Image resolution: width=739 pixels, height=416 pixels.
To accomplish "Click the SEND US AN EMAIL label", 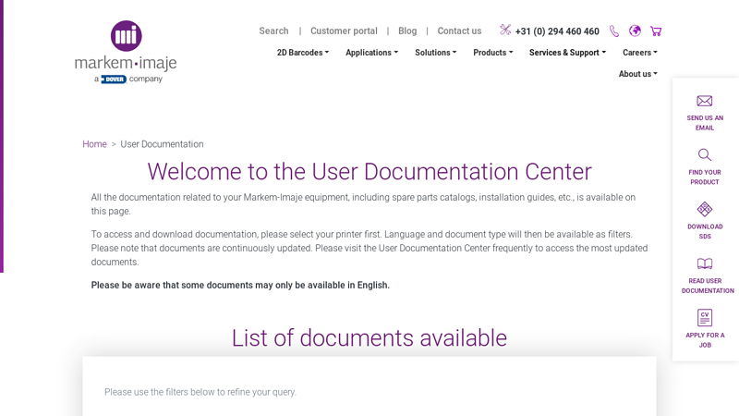I will 705,123.
